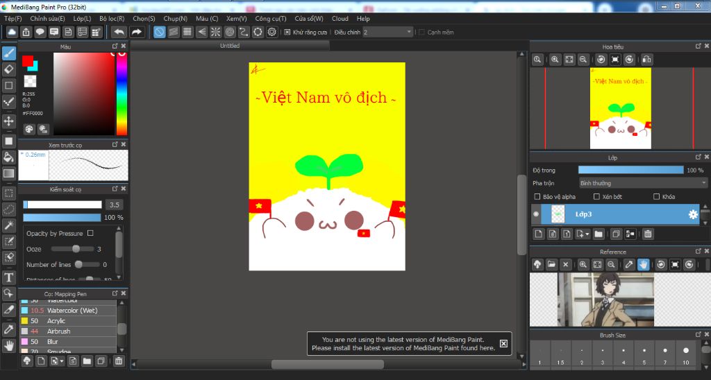Screen dimensions: 711x380
Task: Click the Help menu
Action: [363, 19]
